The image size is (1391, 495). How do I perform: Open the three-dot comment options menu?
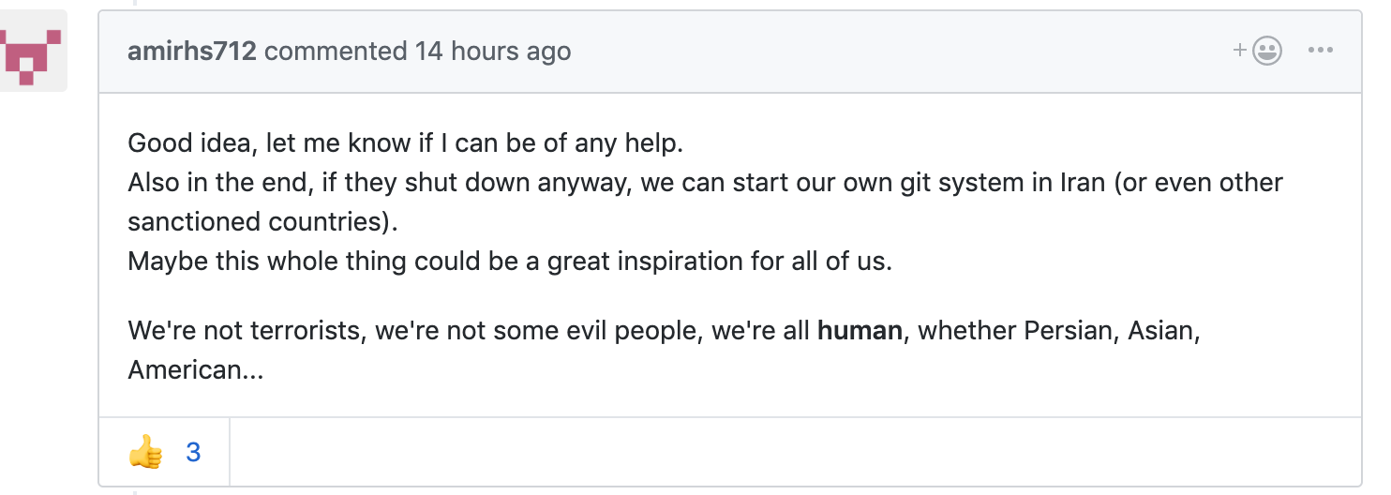(1320, 51)
